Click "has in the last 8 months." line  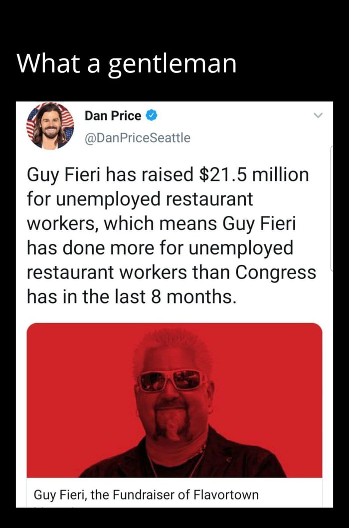point(130,297)
